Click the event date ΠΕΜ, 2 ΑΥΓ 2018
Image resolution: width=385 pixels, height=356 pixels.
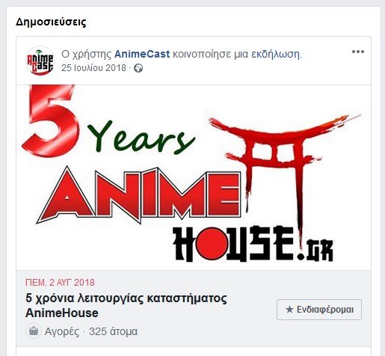(x=60, y=283)
